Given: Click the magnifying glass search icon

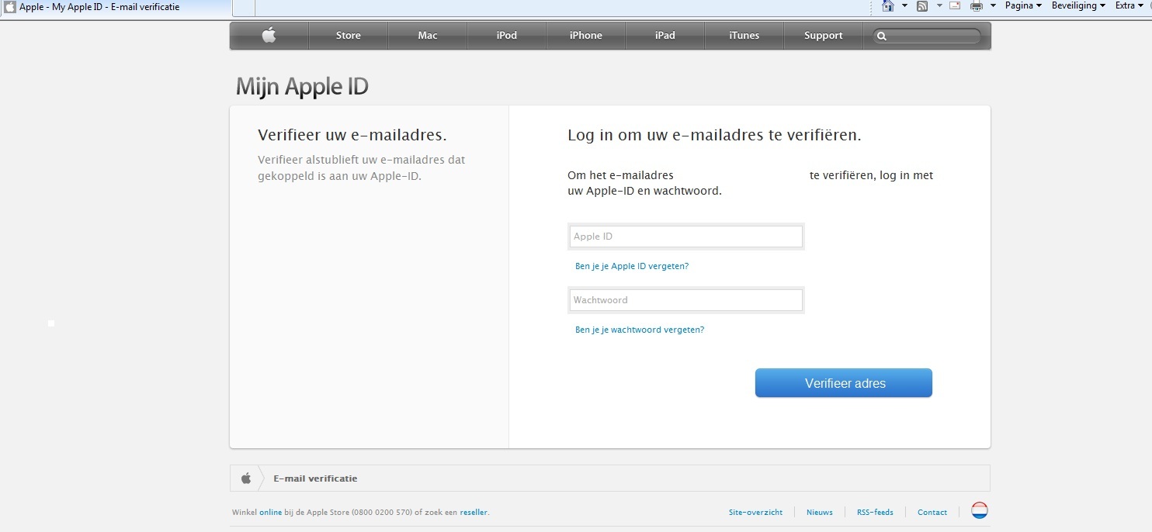Looking at the screenshot, I should click(x=882, y=36).
